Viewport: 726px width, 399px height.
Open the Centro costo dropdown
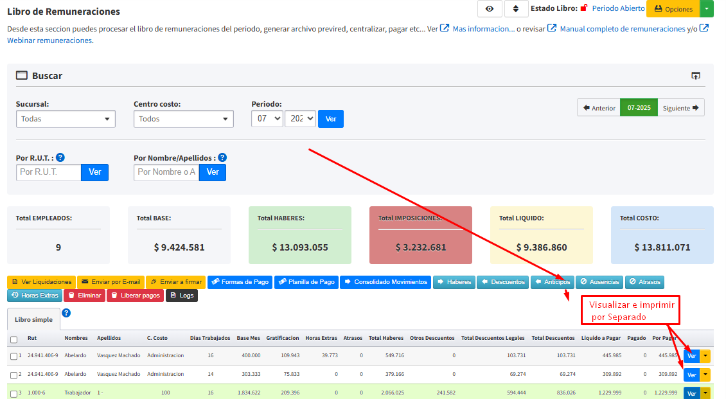point(183,119)
